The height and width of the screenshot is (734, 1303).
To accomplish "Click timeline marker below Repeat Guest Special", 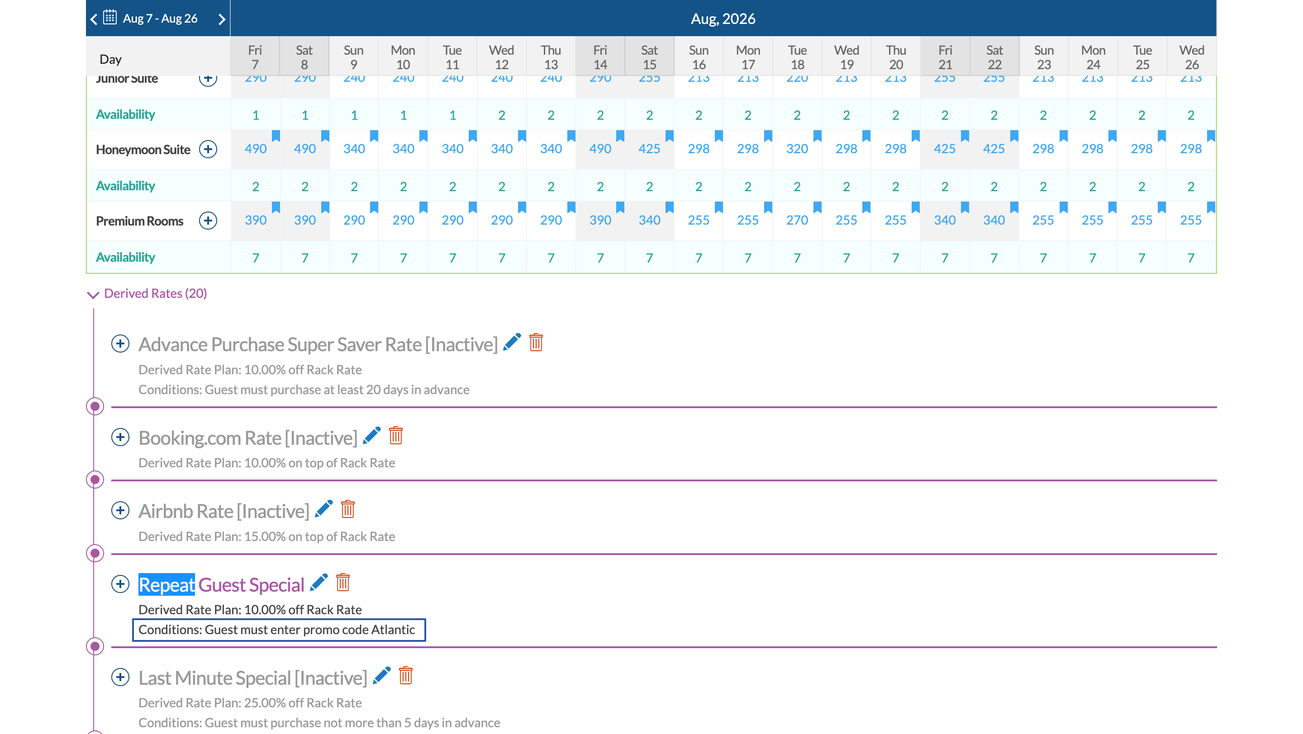I will (x=95, y=646).
